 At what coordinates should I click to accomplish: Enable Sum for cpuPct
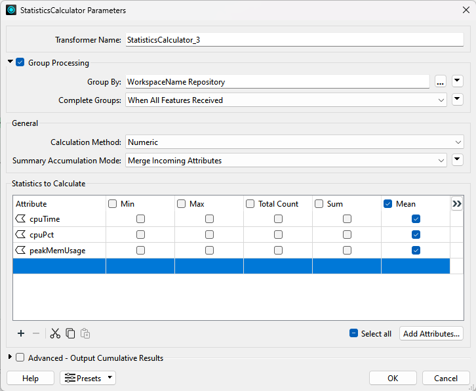347,235
